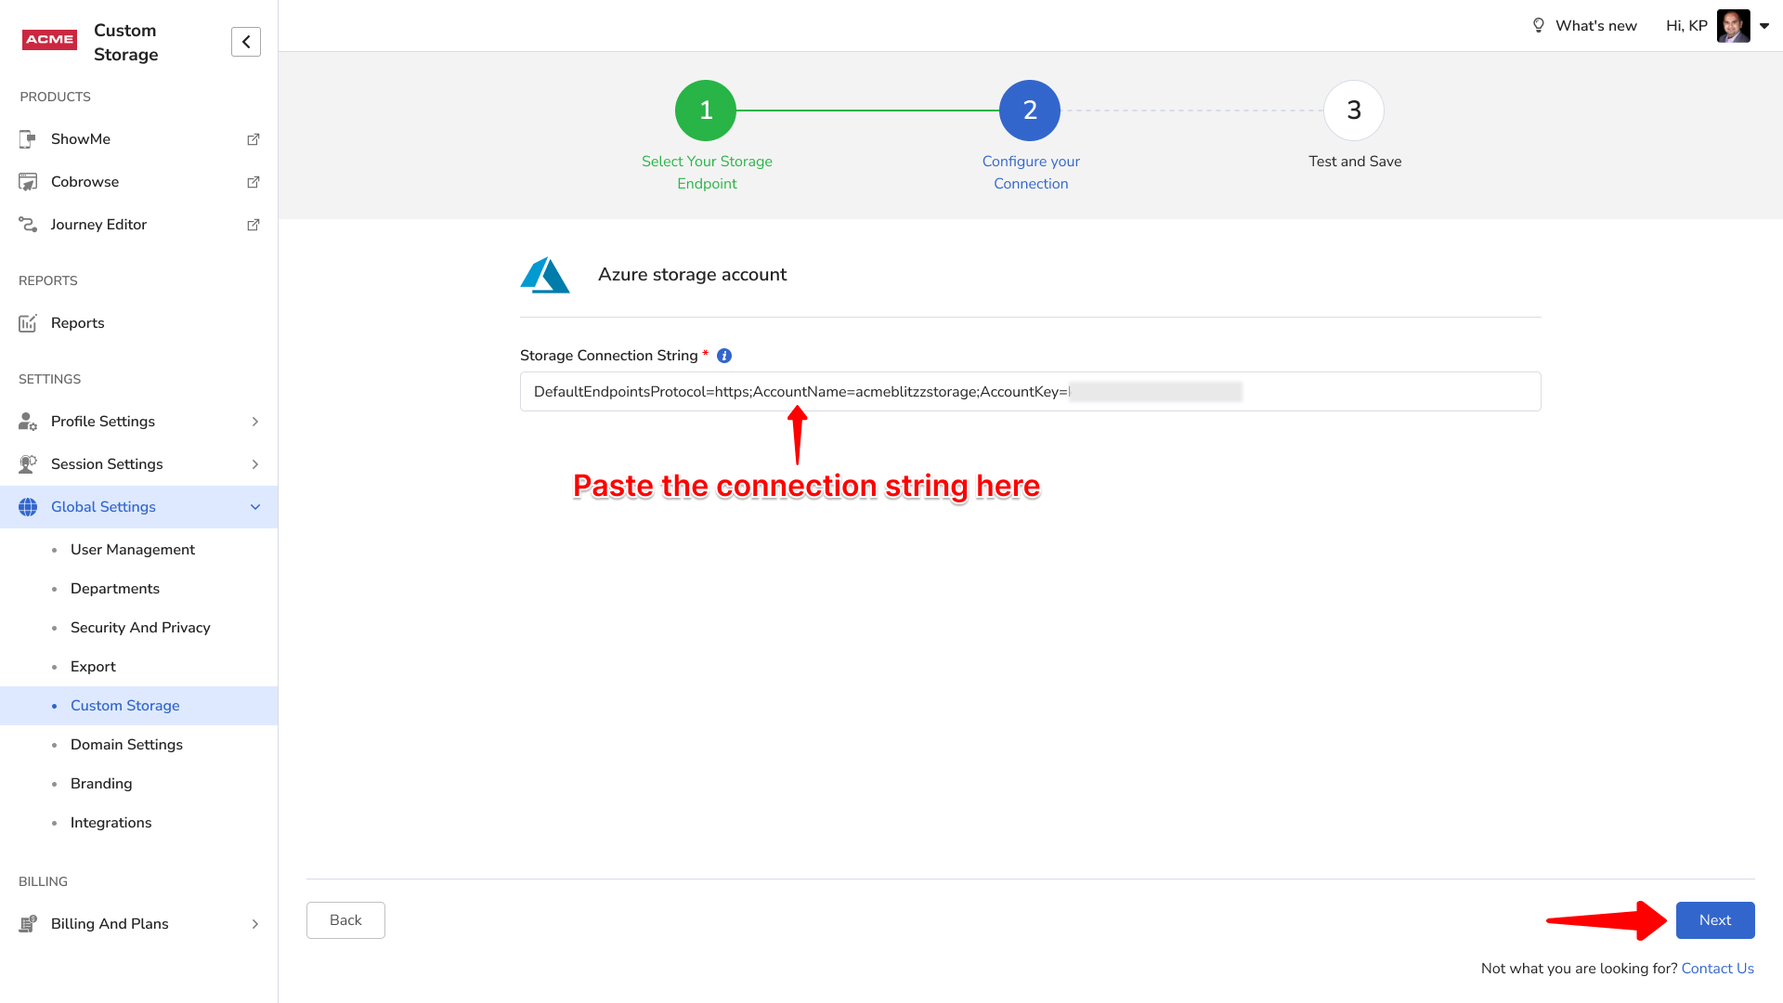Expand Profile Settings submenu
This screenshot has height=1003, width=1783.
(x=254, y=422)
